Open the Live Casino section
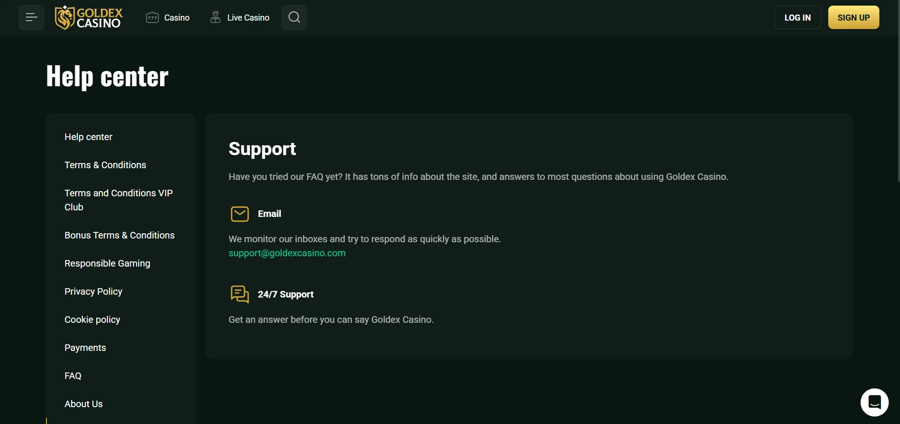This screenshot has width=900, height=424. (240, 18)
